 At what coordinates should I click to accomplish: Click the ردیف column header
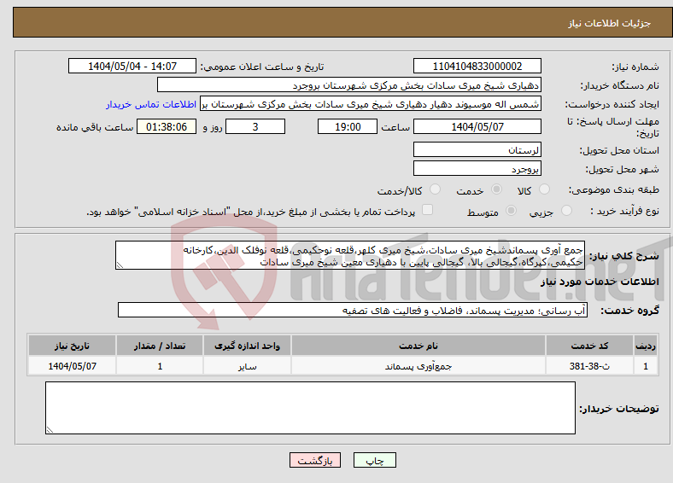(646, 346)
